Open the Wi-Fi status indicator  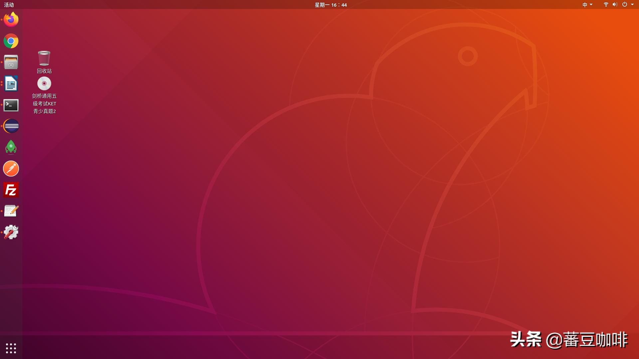[x=606, y=5]
